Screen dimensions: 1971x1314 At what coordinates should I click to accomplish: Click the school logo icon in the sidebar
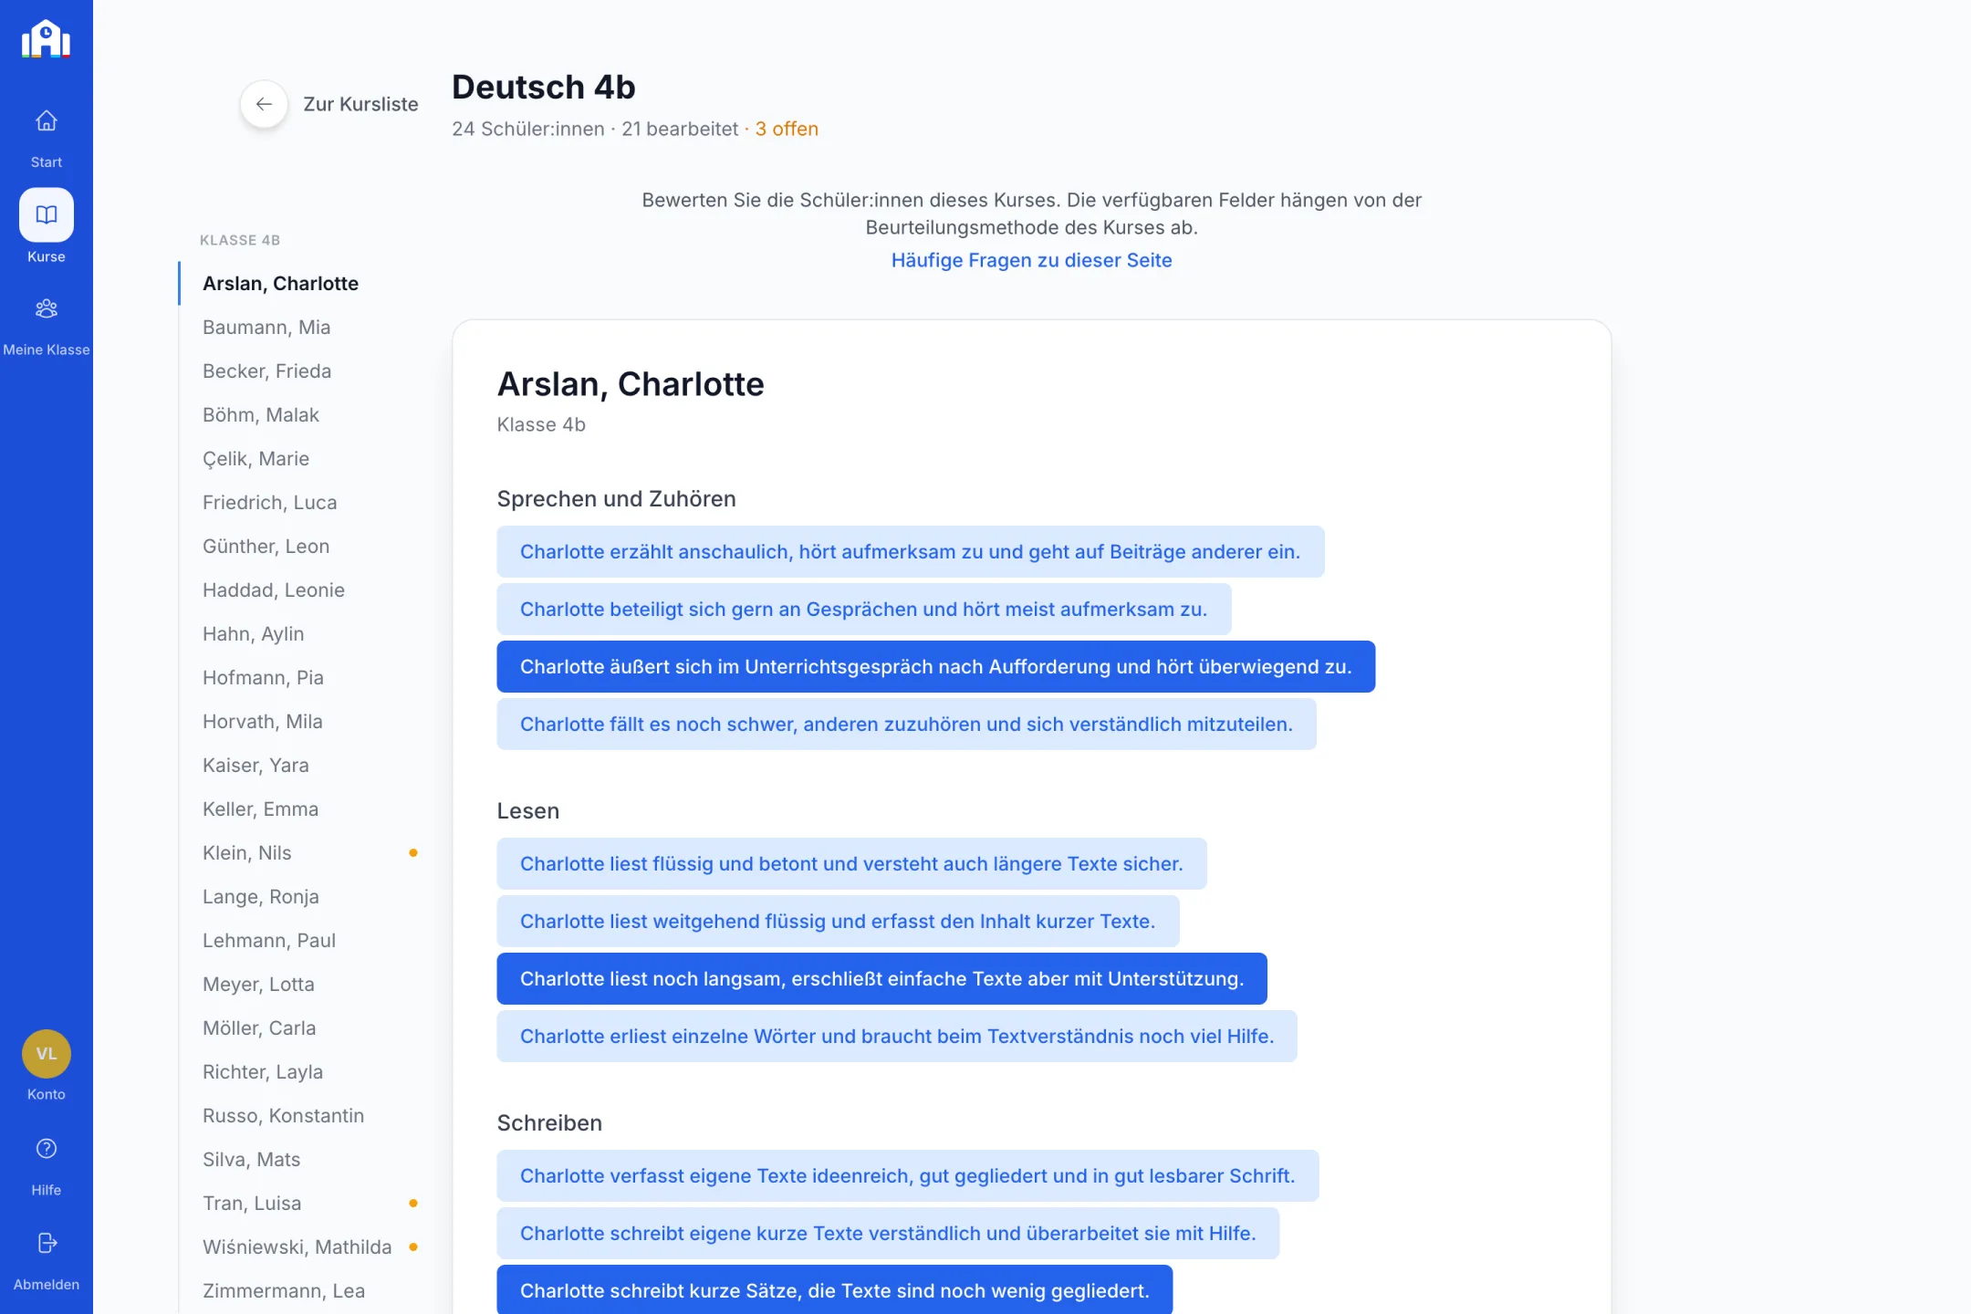pyautogui.click(x=46, y=39)
